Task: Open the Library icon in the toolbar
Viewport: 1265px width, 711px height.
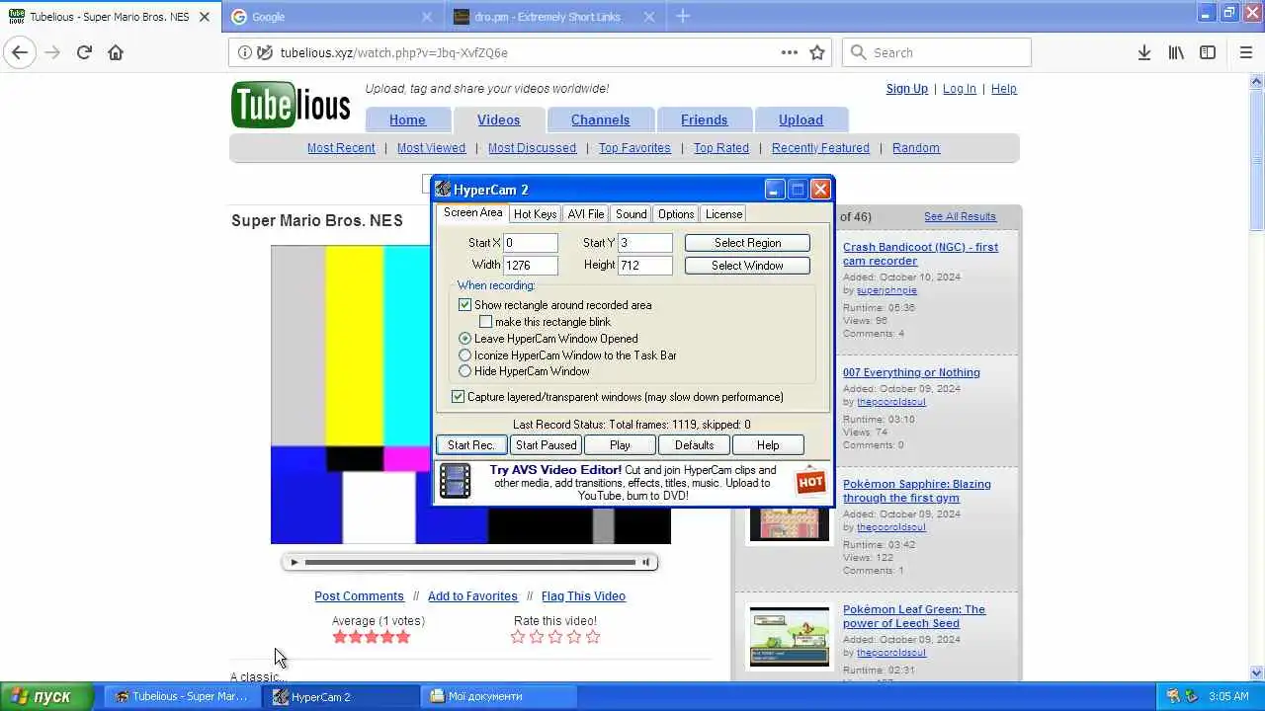Action: pyautogui.click(x=1176, y=52)
